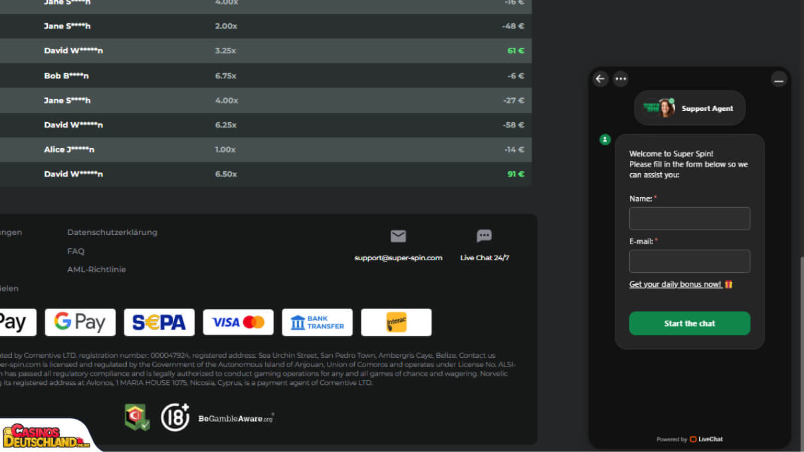Click the green chat bot avatar icon

[x=605, y=139]
